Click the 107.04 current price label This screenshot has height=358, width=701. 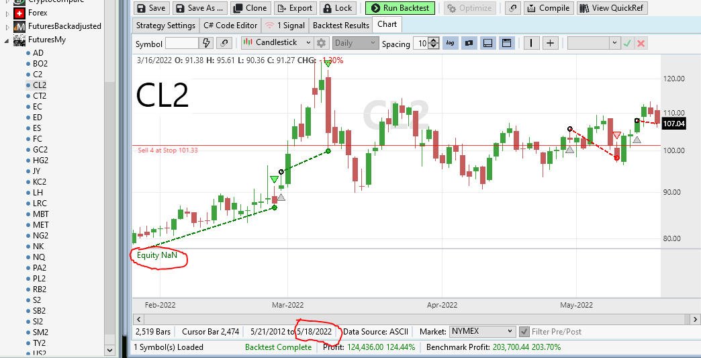click(673, 124)
